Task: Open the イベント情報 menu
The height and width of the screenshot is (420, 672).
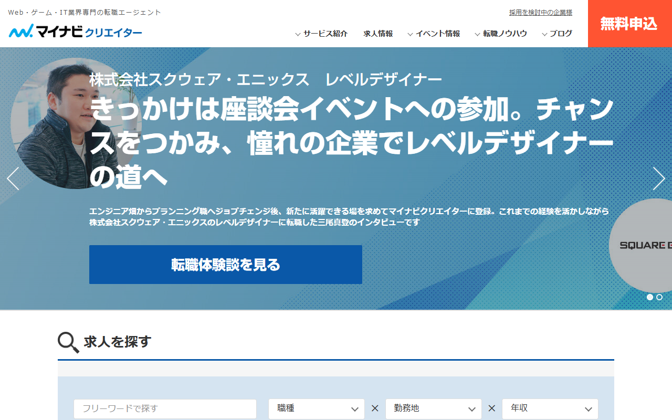Action: tap(434, 34)
